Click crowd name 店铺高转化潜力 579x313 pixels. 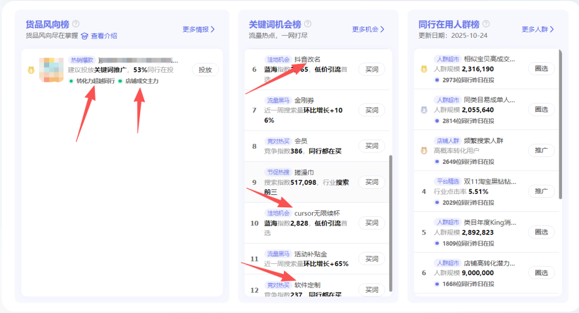tap(489, 263)
